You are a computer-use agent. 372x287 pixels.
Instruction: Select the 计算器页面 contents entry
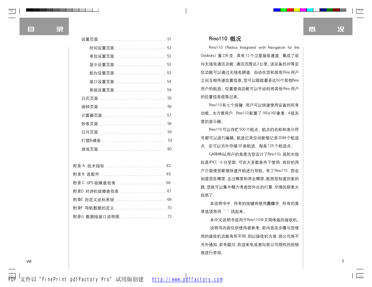[126, 115]
